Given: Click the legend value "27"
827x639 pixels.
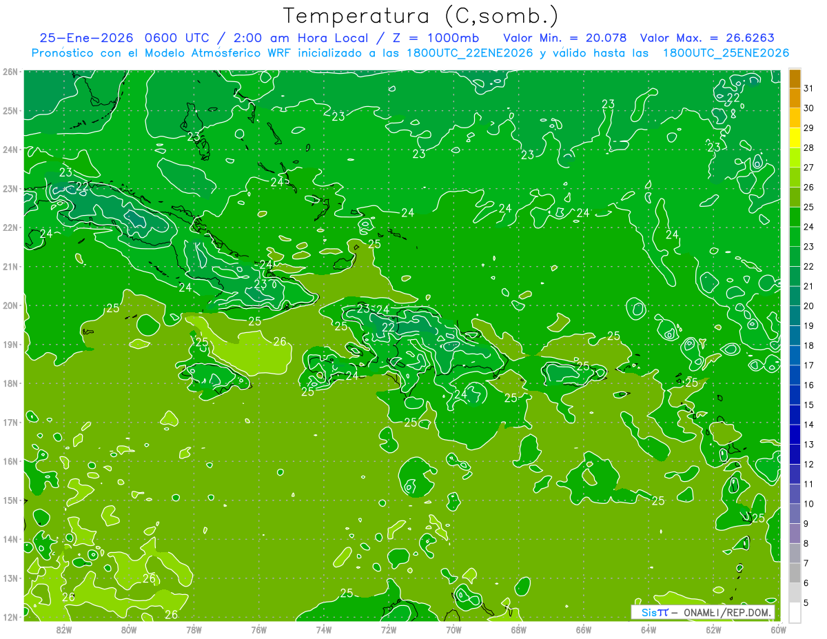Looking at the screenshot, I should click(x=808, y=167).
